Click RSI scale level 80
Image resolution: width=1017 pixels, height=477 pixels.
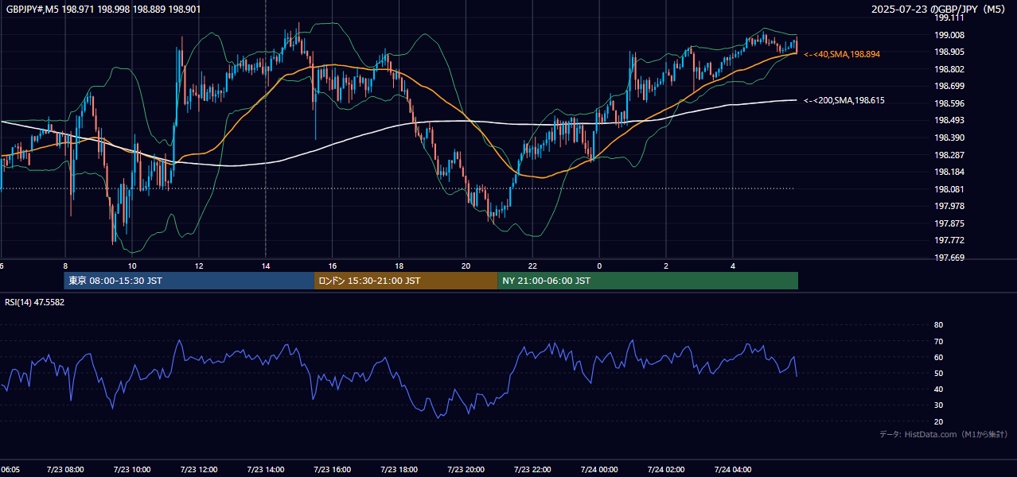pyautogui.click(x=938, y=325)
